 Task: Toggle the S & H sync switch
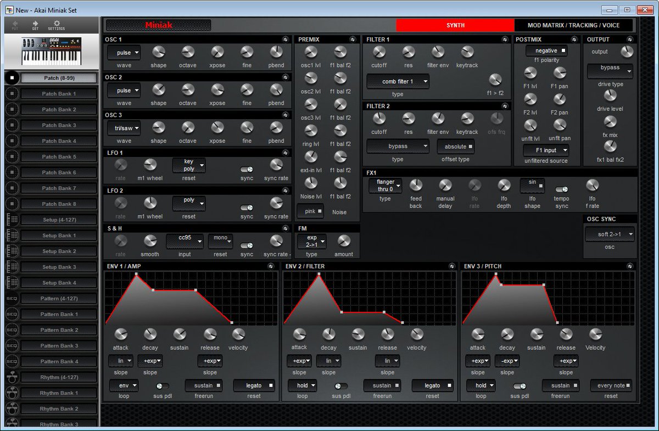coord(247,245)
